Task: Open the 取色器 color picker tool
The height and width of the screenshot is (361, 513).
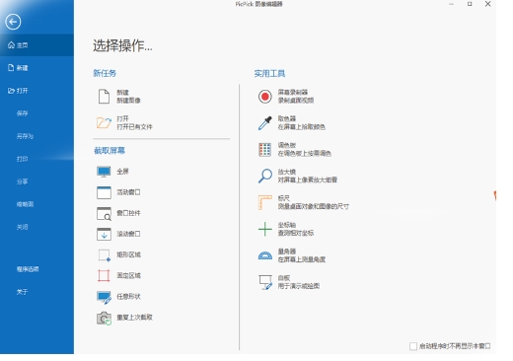Action: point(291,123)
